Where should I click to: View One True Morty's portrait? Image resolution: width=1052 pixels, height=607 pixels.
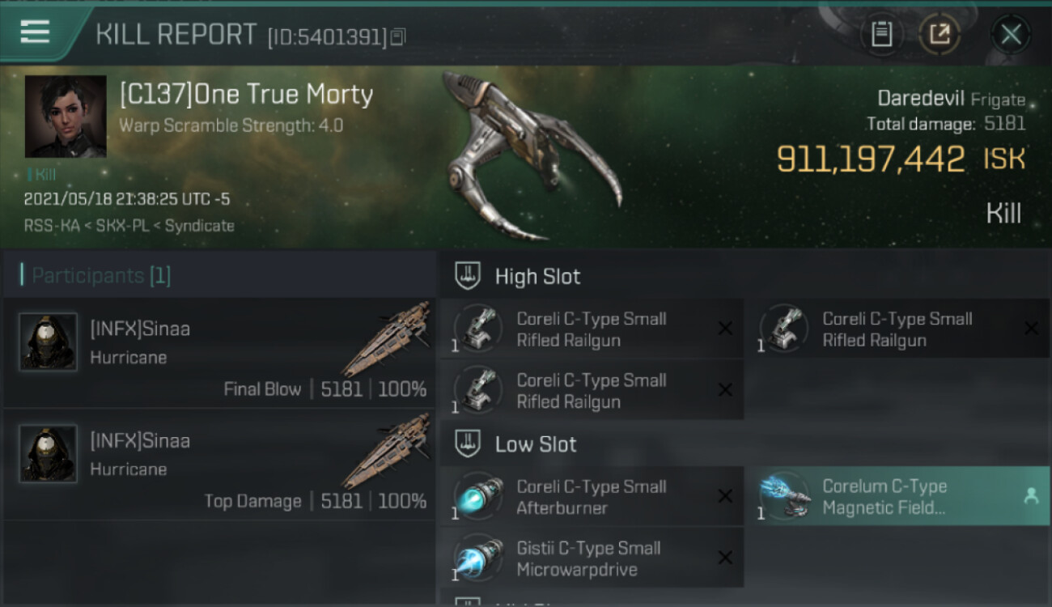tap(66, 117)
